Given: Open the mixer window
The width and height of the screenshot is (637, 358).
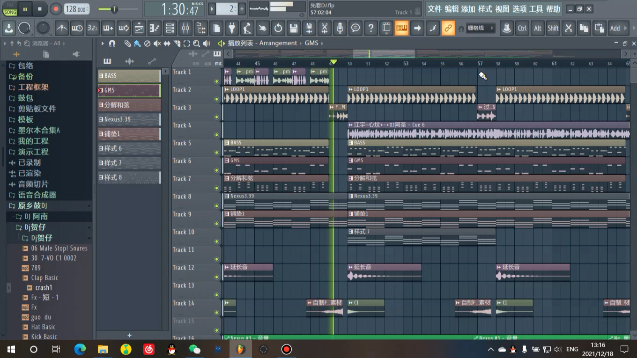Looking at the screenshot, I should [185, 28].
